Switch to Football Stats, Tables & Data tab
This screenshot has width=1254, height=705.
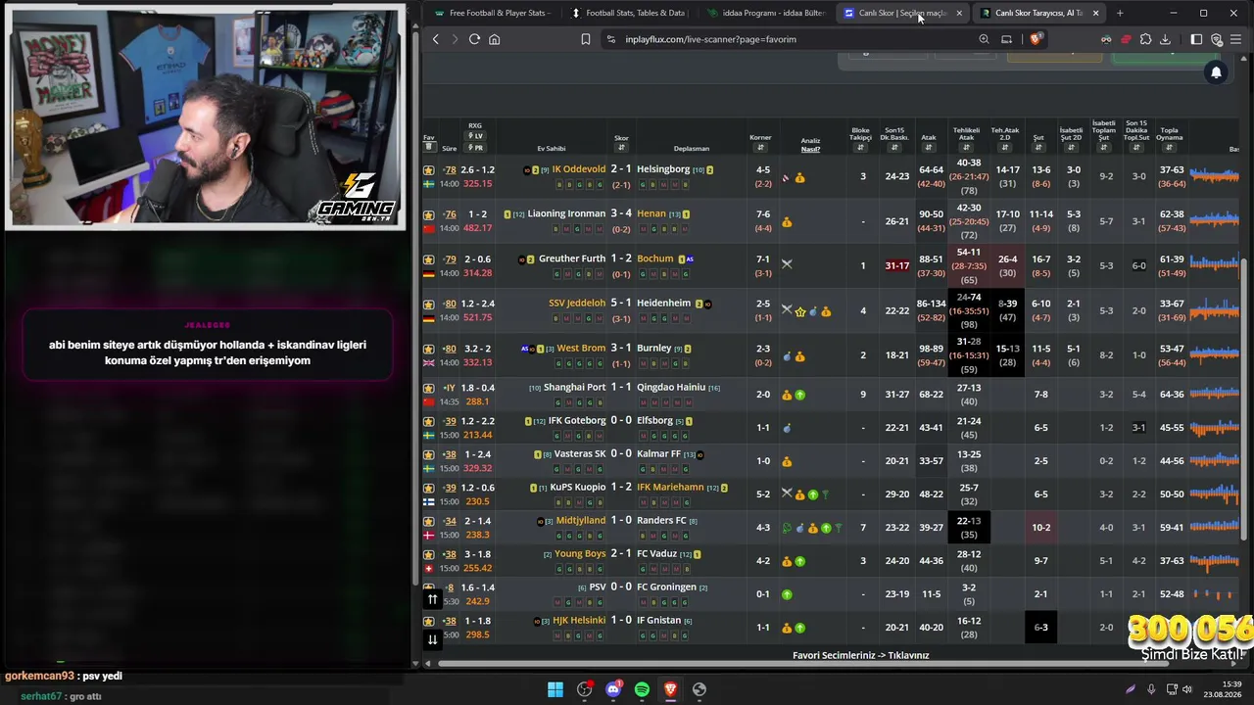point(631,13)
